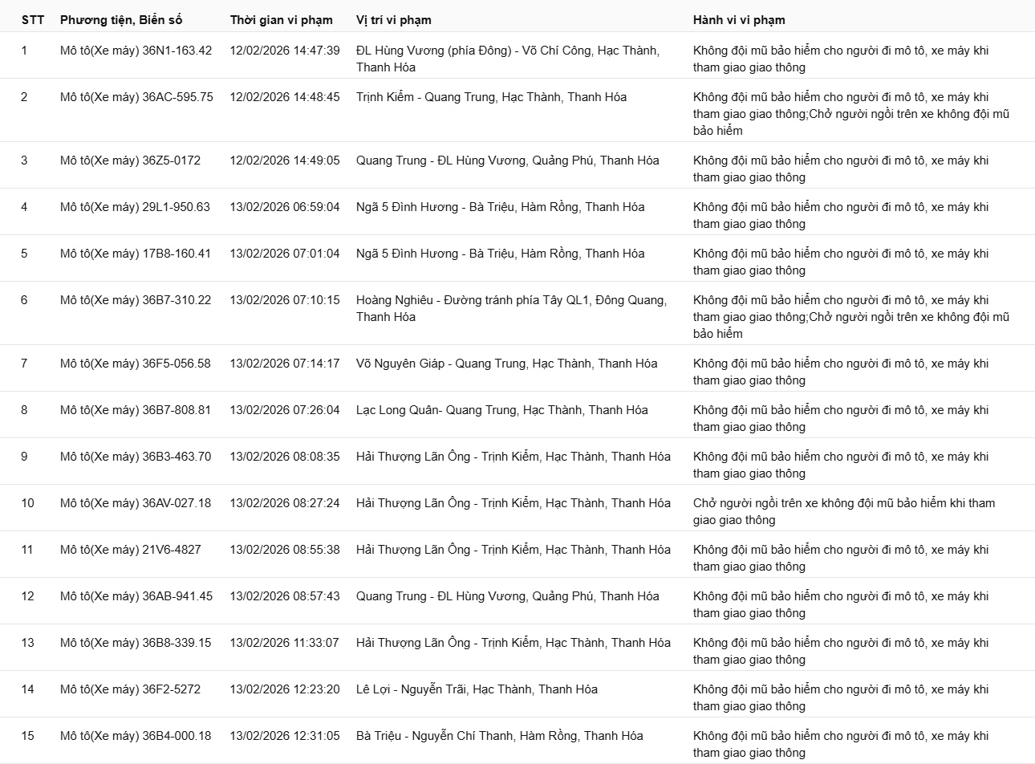The image size is (1035, 764).
Task: Select the Lê Lợi - Nguyễn Trãi location
Action: [477, 689]
